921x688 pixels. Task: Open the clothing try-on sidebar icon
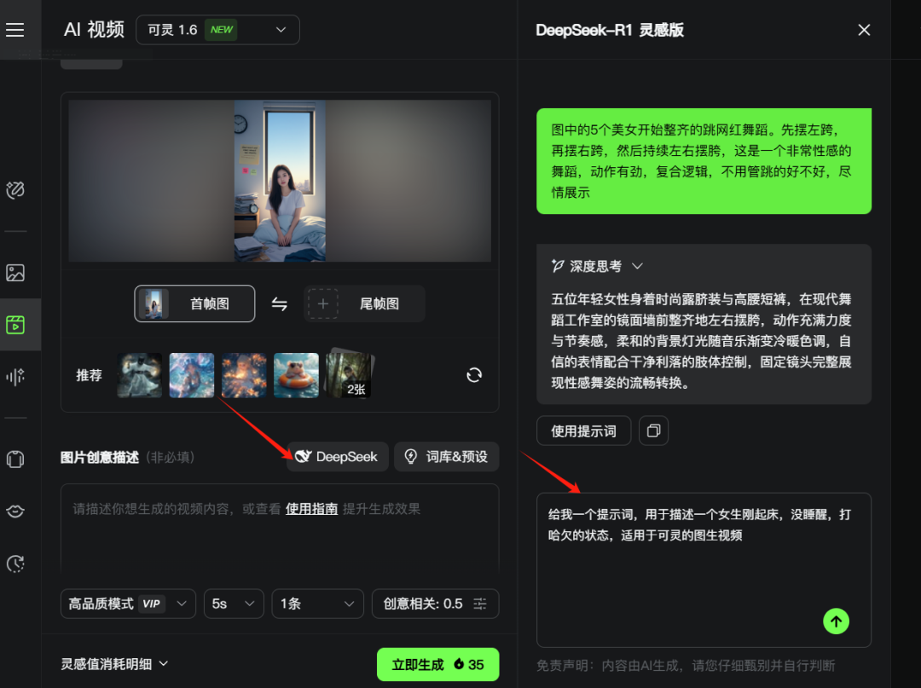(x=15, y=459)
